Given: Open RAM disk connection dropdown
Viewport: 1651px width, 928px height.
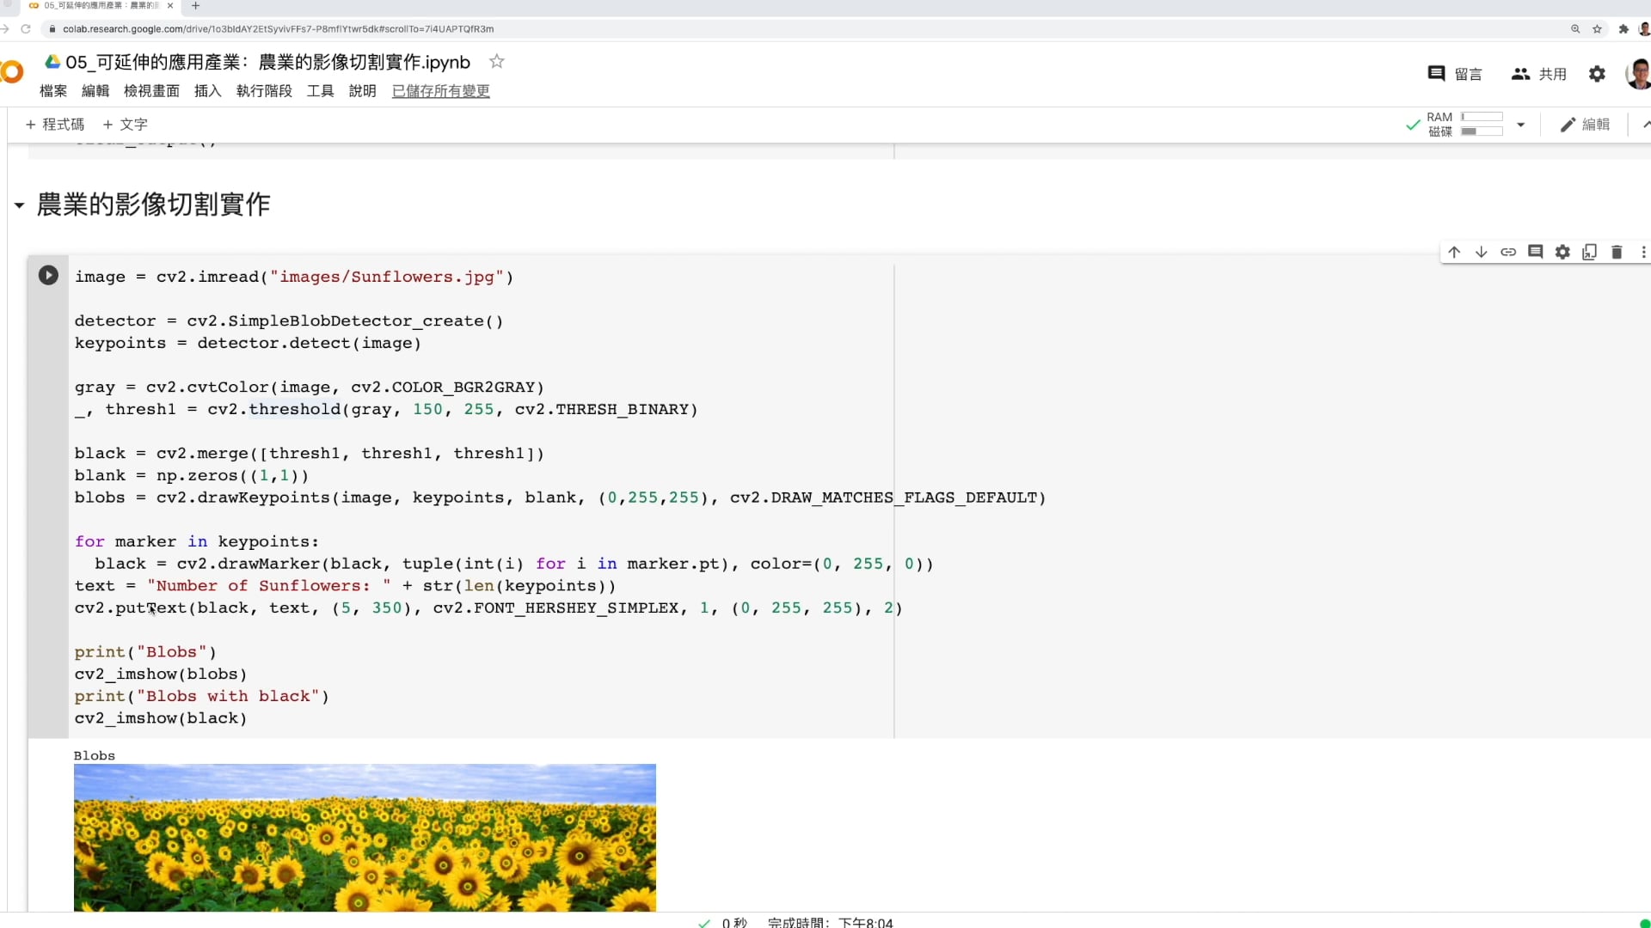Looking at the screenshot, I should click(1520, 125).
